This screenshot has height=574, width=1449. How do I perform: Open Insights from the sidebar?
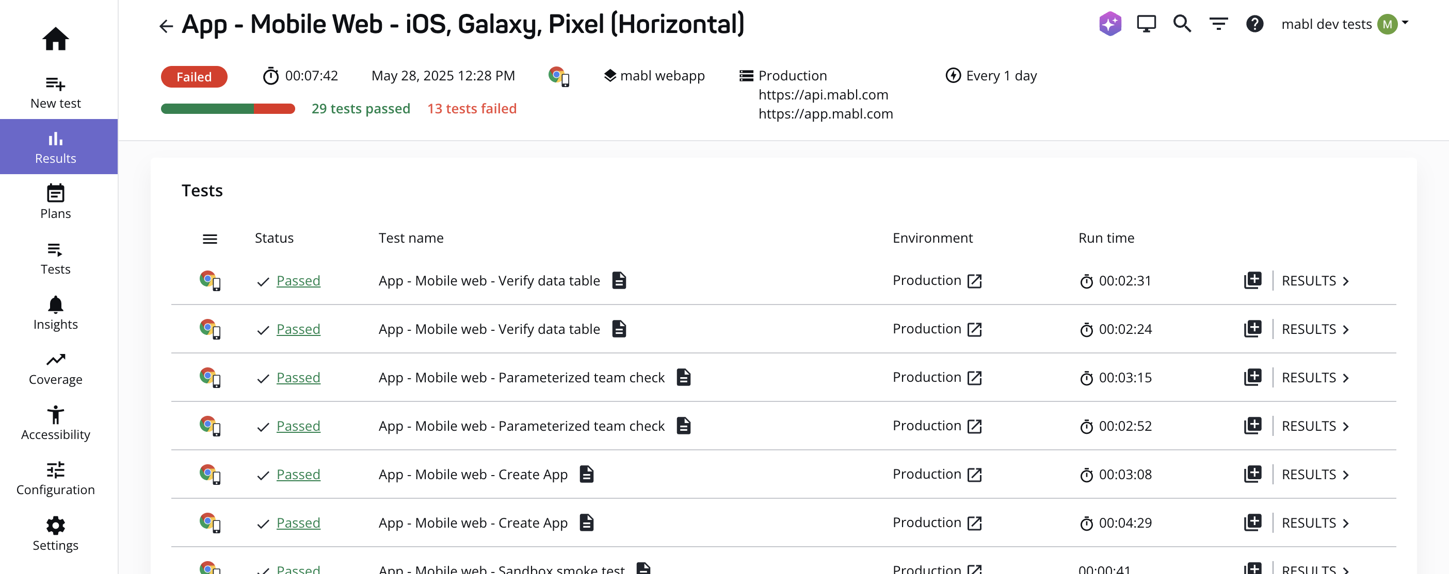[x=55, y=312]
